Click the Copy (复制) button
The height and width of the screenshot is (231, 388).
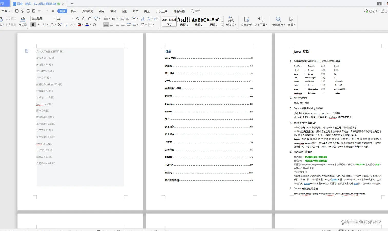[x=11, y=24]
